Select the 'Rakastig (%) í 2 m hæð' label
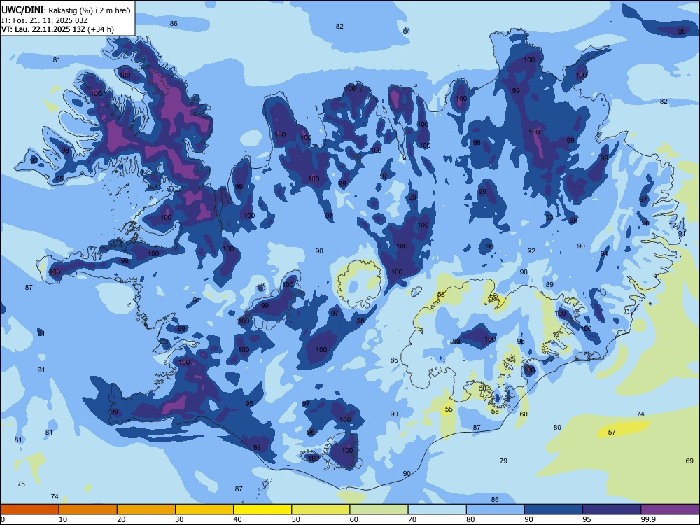This screenshot has height=525, width=700. click(90, 10)
